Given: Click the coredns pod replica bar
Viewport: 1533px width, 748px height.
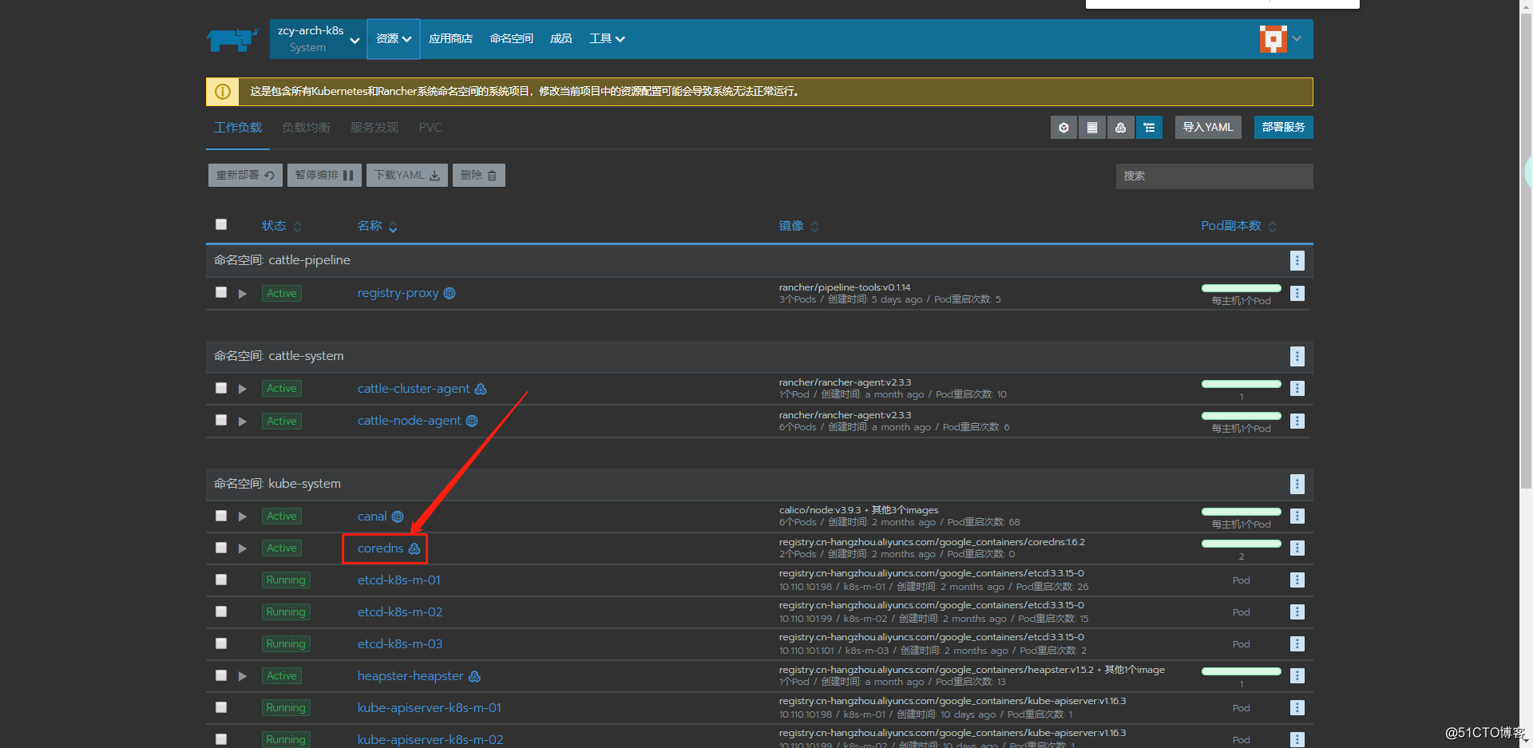Looking at the screenshot, I should pos(1242,544).
